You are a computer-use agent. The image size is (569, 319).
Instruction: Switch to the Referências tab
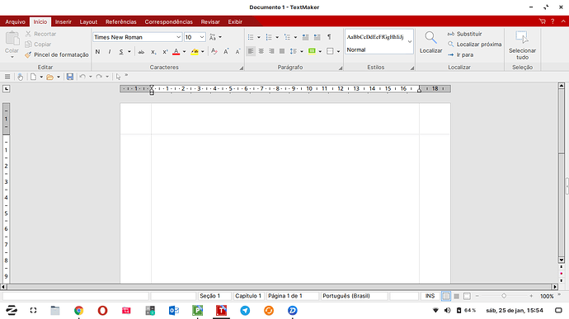click(121, 21)
